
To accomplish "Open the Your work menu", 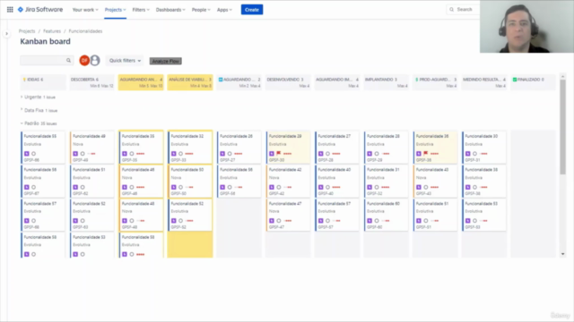I will [85, 10].
